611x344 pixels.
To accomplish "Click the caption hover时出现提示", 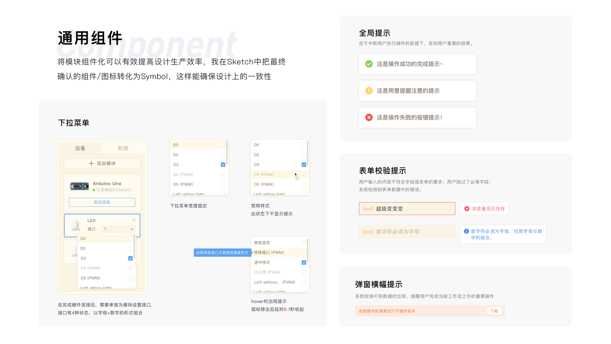I will coord(269,301).
